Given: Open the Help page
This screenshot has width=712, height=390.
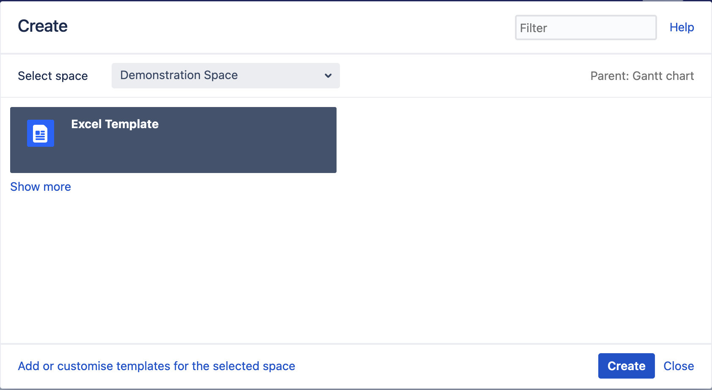Looking at the screenshot, I should 681,27.
